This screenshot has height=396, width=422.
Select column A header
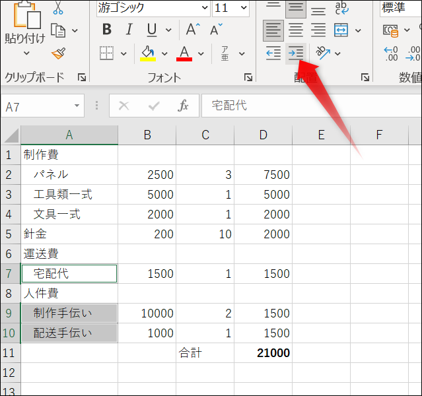click(x=69, y=135)
